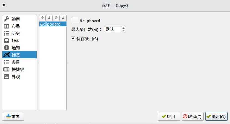230x124 pixels.
Task: Toggle the 保存条目 checkbox
Action: [x=73, y=39]
